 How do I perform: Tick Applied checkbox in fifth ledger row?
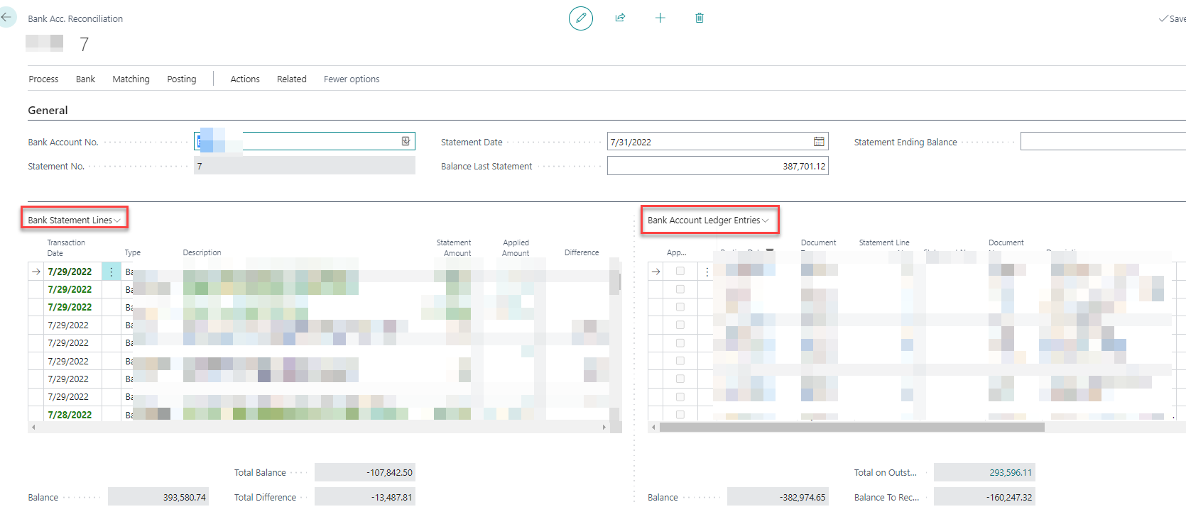click(680, 343)
